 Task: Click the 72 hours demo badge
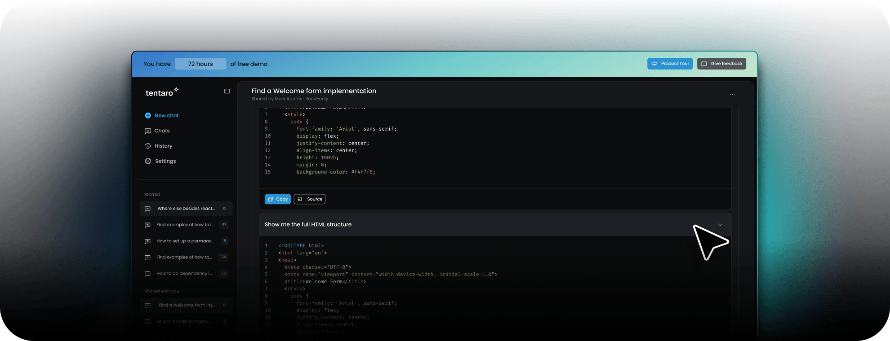click(200, 64)
